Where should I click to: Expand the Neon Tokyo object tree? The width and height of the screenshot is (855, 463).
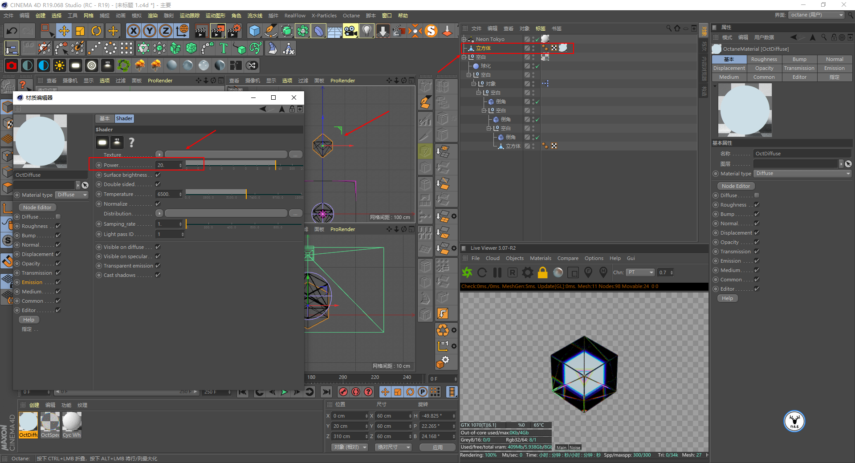[x=464, y=39]
